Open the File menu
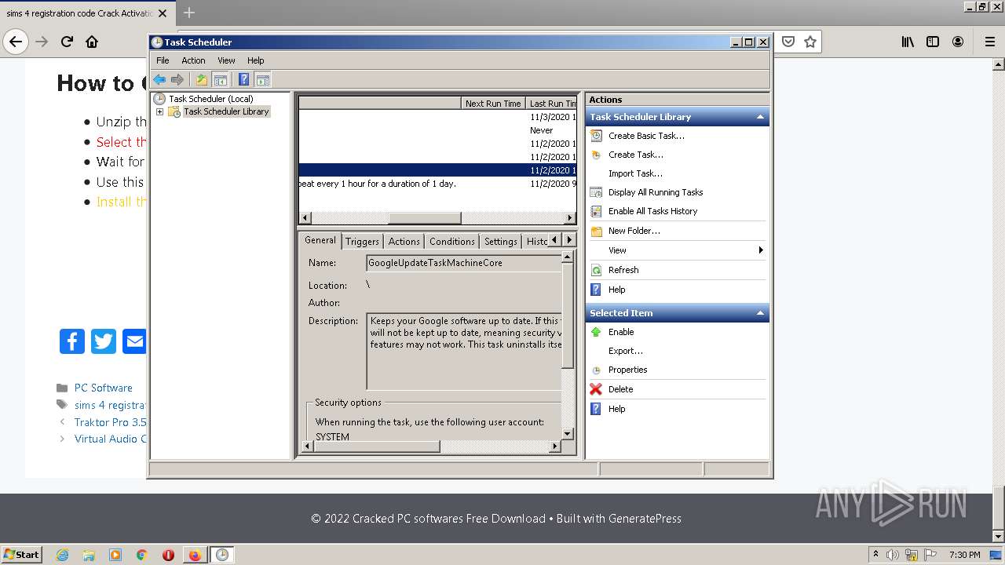This screenshot has height=565, width=1005. (x=163, y=60)
